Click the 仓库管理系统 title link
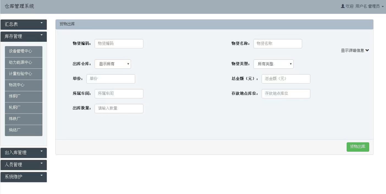This screenshot has width=386, height=194. (19, 6)
